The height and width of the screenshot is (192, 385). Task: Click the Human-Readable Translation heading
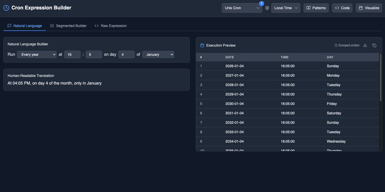pyautogui.click(x=31, y=76)
